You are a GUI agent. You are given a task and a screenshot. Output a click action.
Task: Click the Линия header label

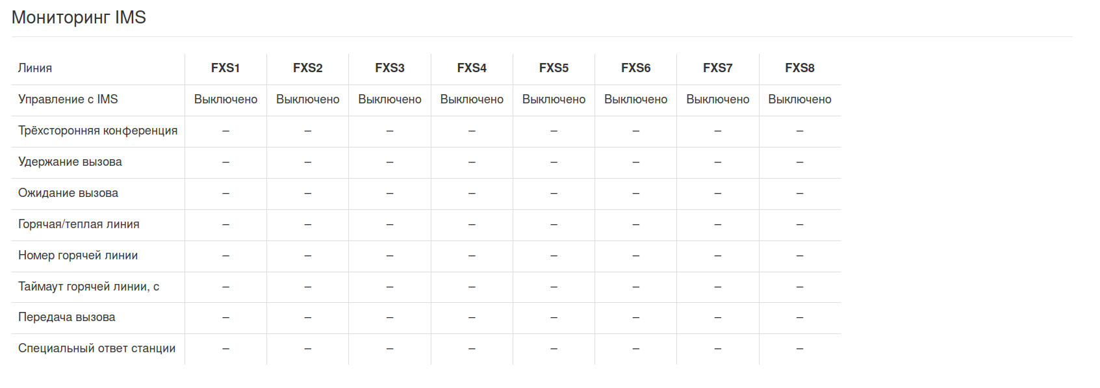[x=35, y=68]
